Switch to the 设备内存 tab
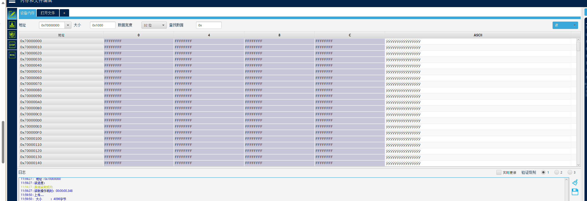Image resolution: width=587 pixels, height=201 pixels. click(x=28, y=13)
